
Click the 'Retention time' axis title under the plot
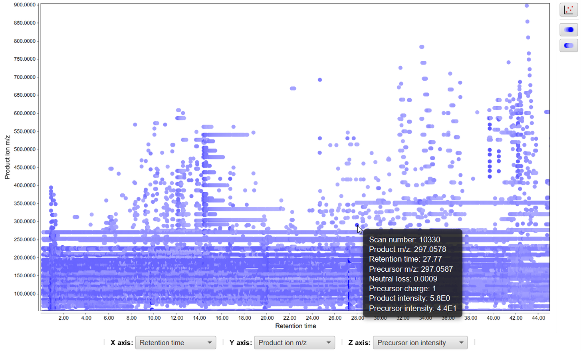tap(295, 326)
